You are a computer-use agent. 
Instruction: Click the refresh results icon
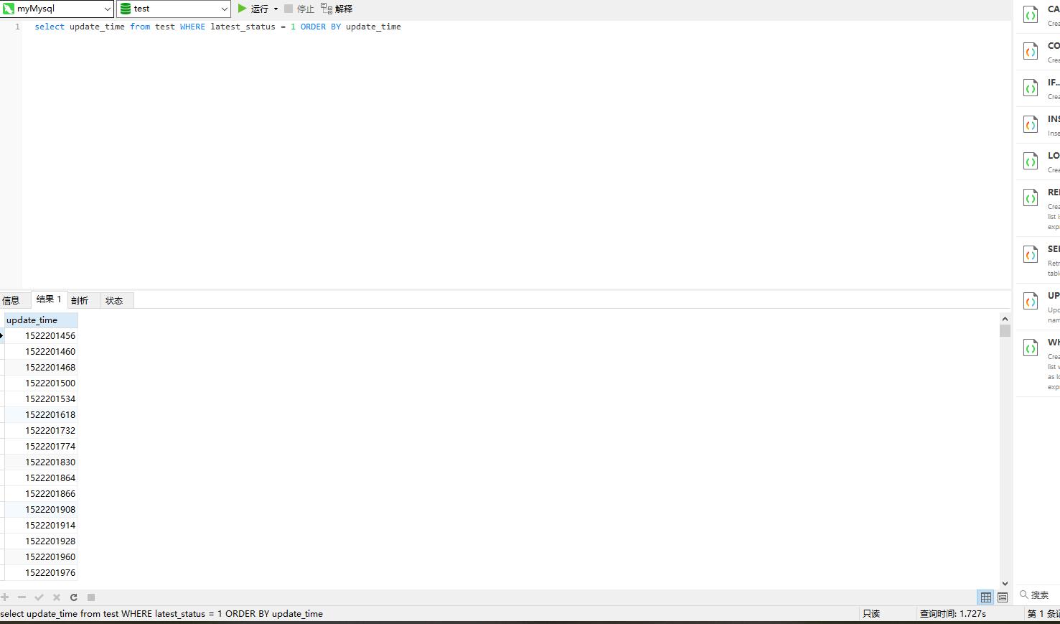tap(73, 597)
